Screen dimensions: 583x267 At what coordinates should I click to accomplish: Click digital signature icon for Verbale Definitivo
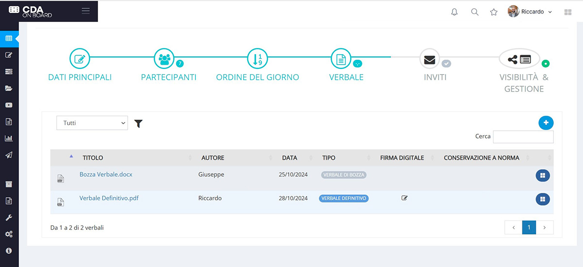404,198
